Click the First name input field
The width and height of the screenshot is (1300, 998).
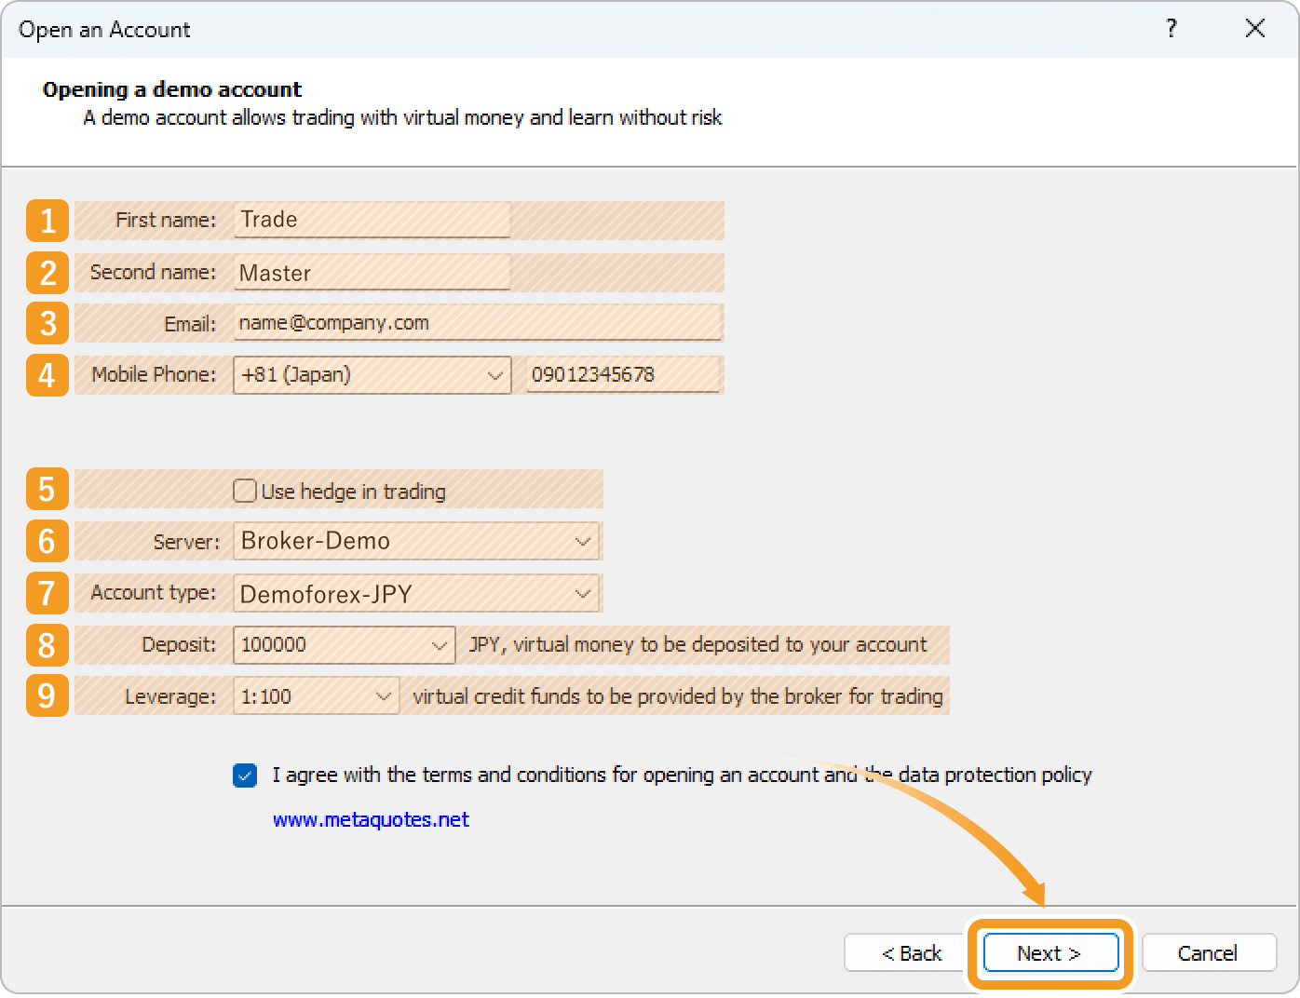[372, 221]
